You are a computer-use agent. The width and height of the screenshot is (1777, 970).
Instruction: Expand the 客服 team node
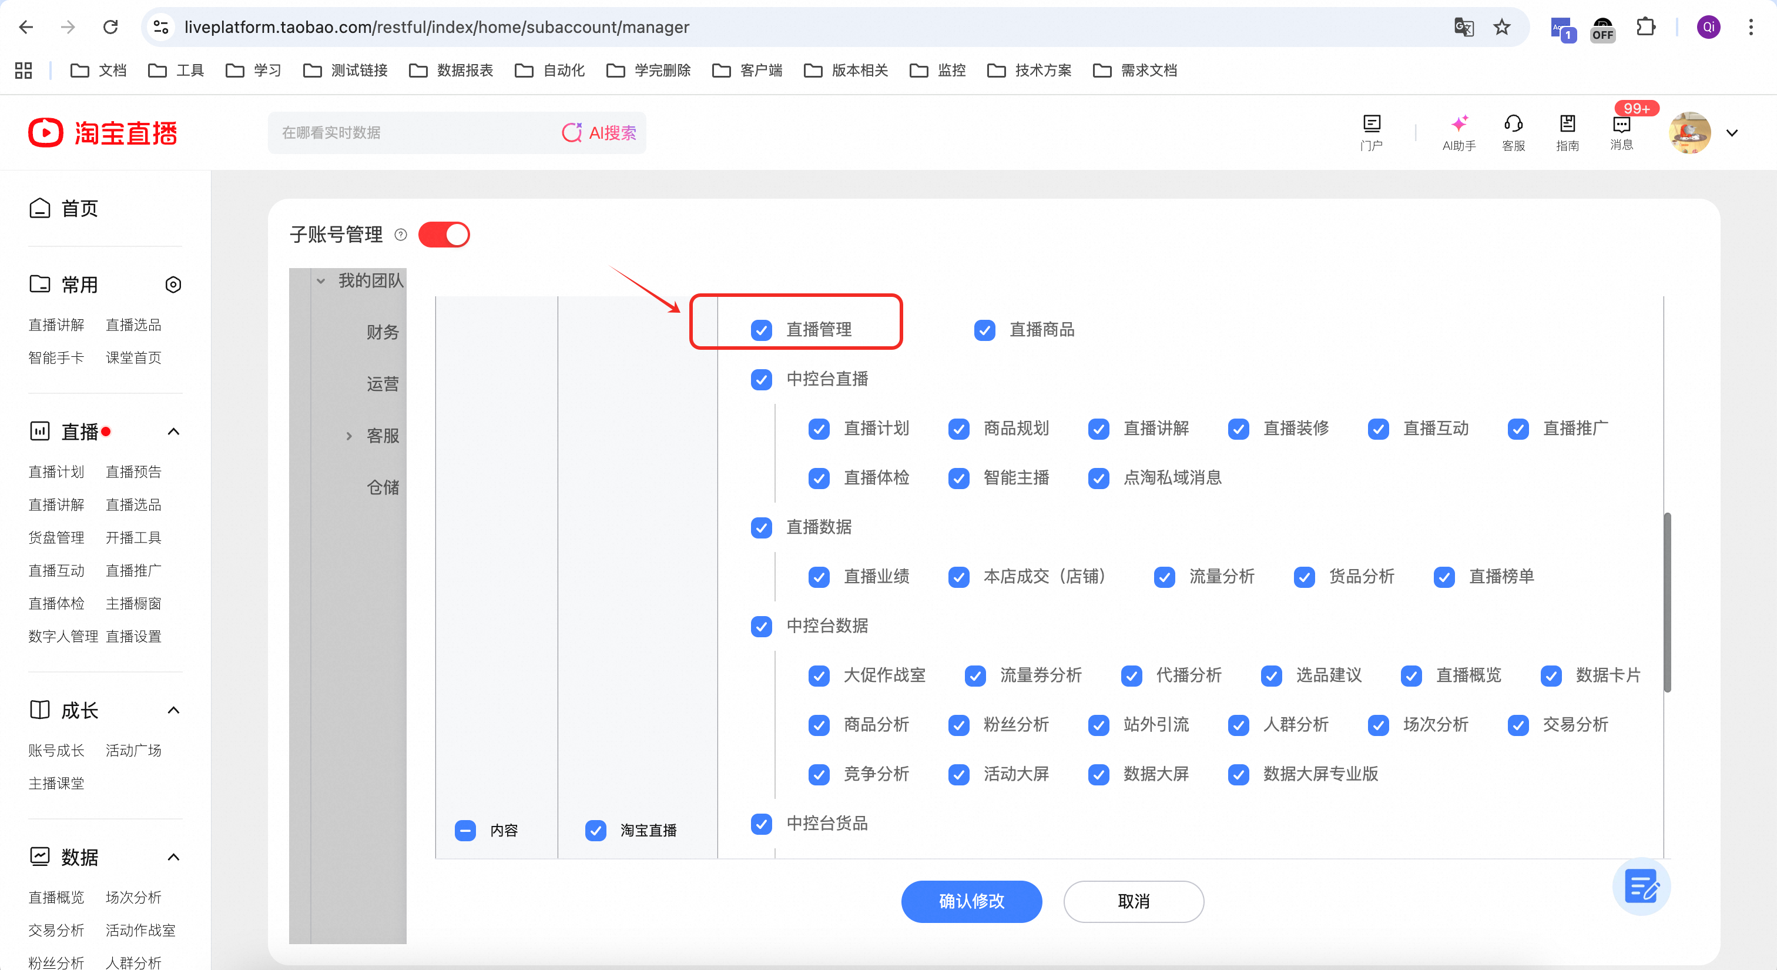349,436
